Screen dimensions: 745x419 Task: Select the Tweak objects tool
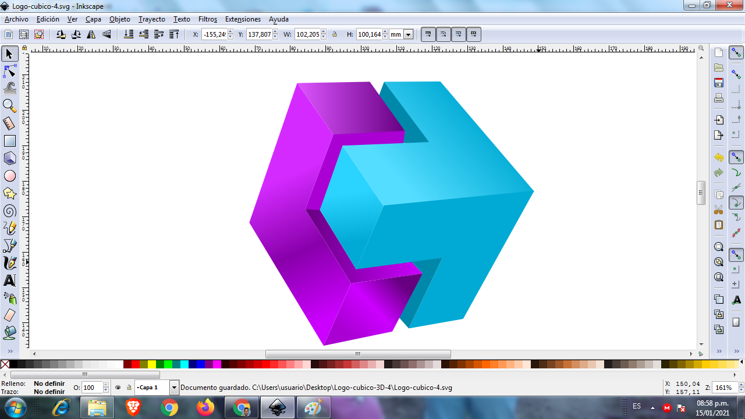[x=9, y=88]
